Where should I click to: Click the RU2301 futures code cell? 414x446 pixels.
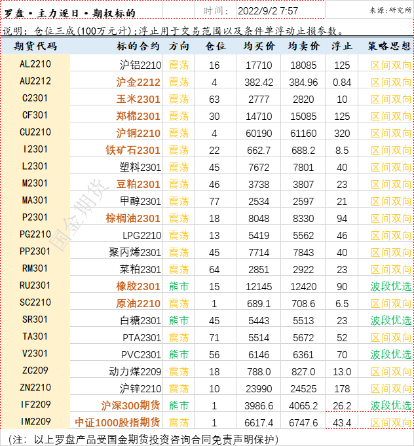coord(35,286)
